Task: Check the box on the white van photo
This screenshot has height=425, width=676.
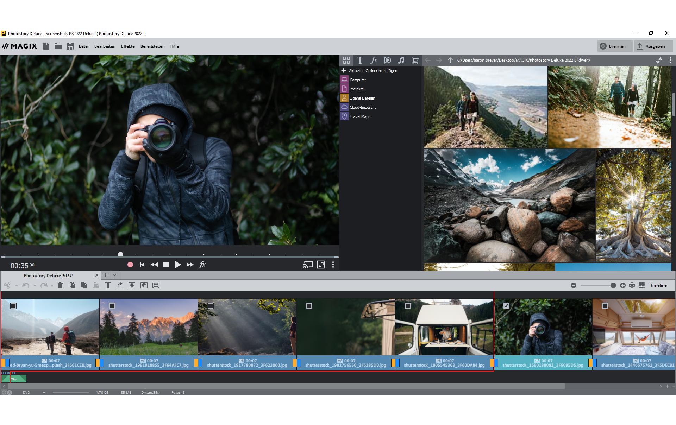Action: (408, 306)
